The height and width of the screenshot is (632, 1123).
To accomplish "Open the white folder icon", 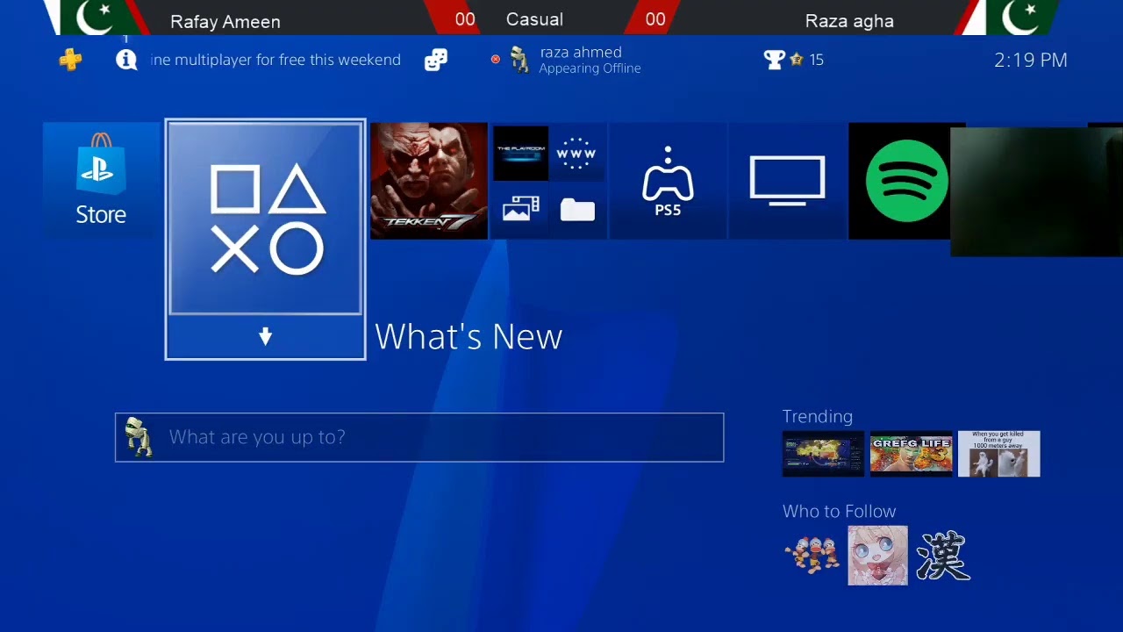I will pyautogui.click(x=576, y=209).
